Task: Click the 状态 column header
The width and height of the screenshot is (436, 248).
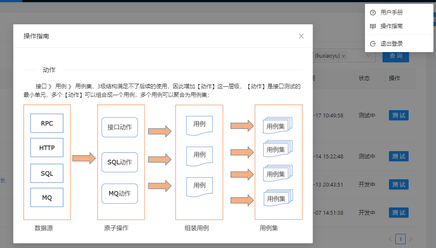Action: pyautogui.click(x=364, y=78)
